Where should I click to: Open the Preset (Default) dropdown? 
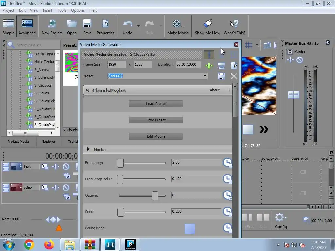(x=205, y=76)
